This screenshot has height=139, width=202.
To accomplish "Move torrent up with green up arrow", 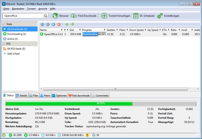I will click(67, 24).
